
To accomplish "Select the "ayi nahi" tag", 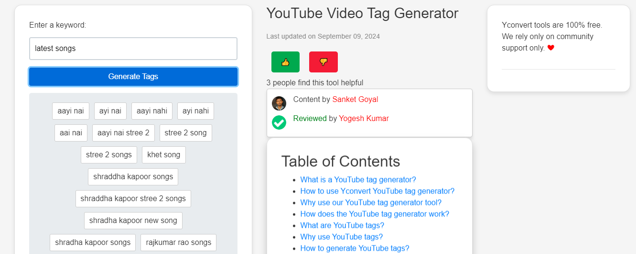I will pyautogui.click(x=195, y=111).
